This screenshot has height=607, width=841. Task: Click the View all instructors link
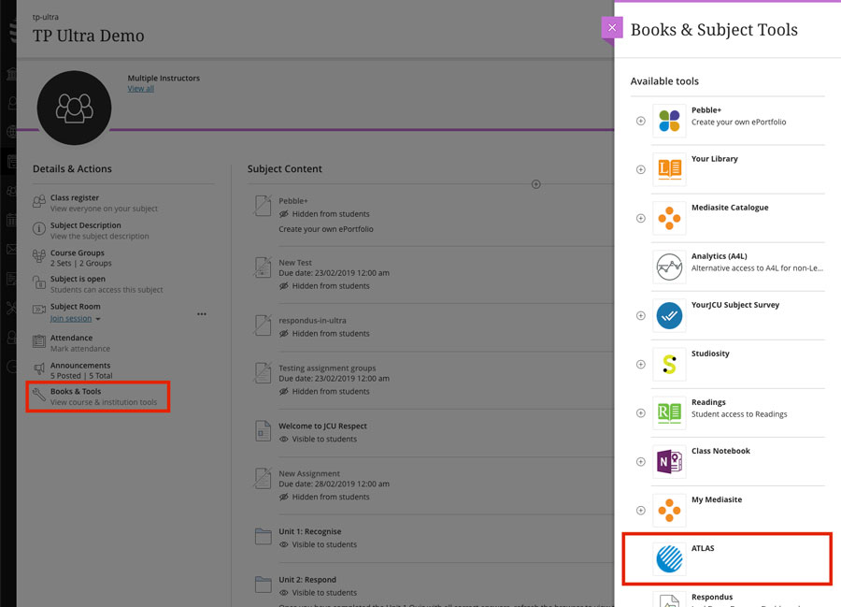[140, 89]
